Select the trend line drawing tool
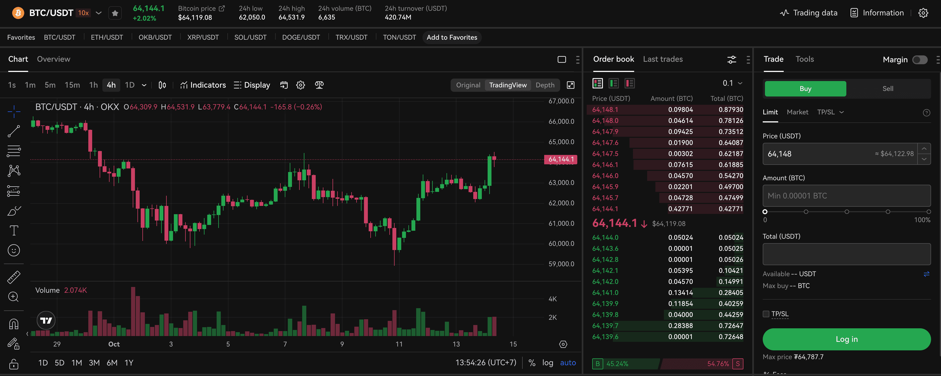This screenshot has width=941, height=376. 14,131
